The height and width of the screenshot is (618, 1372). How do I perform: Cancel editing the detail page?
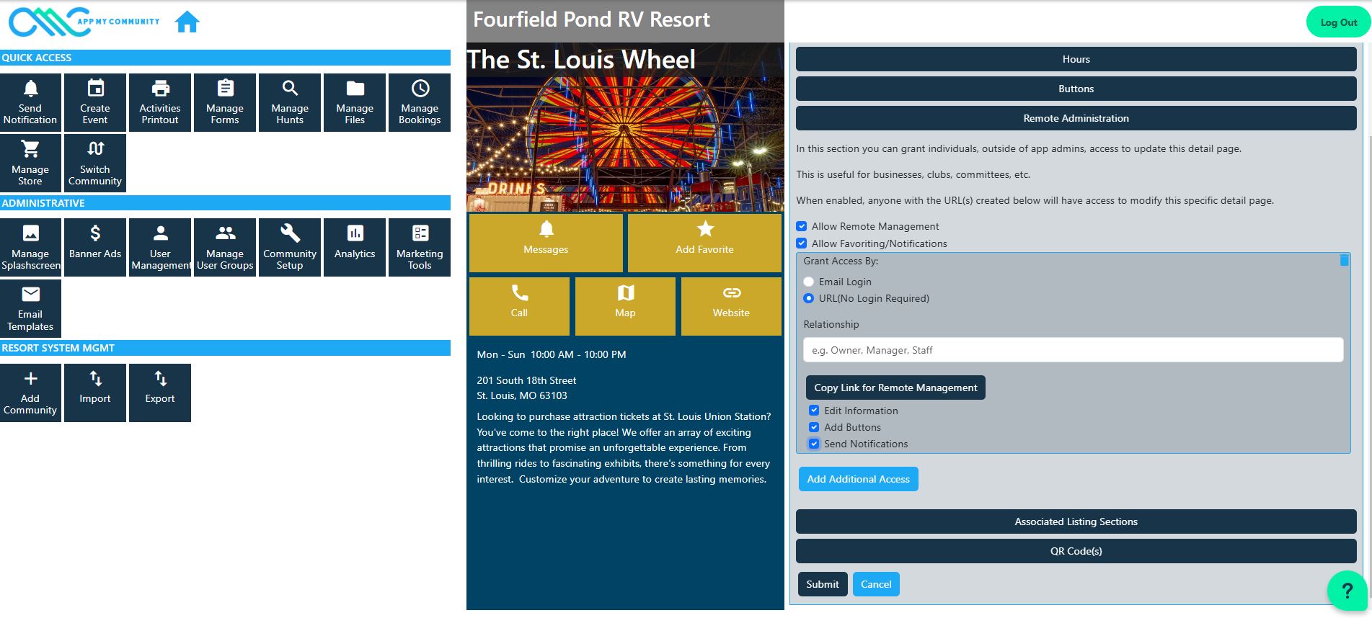[x=876, y=584]
